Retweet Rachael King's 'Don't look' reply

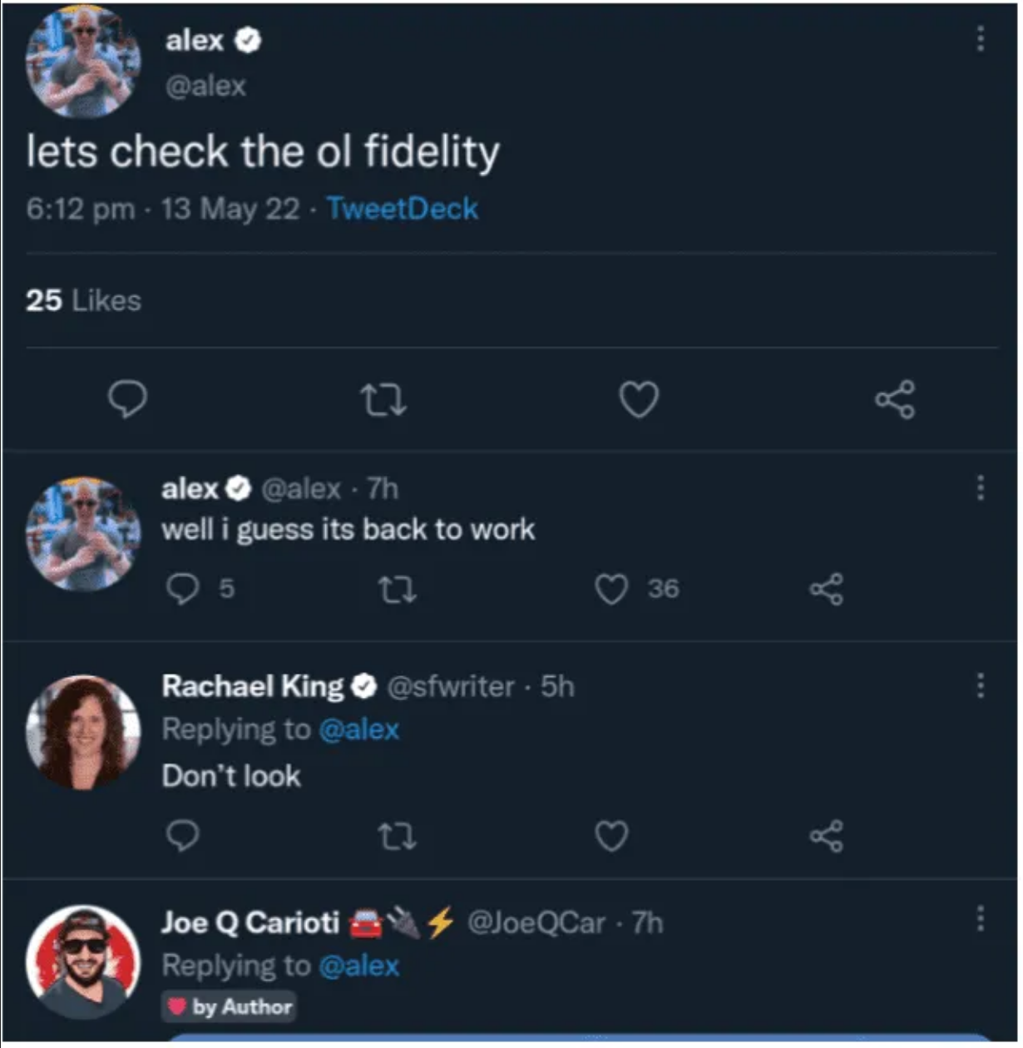tap(397, 836)
